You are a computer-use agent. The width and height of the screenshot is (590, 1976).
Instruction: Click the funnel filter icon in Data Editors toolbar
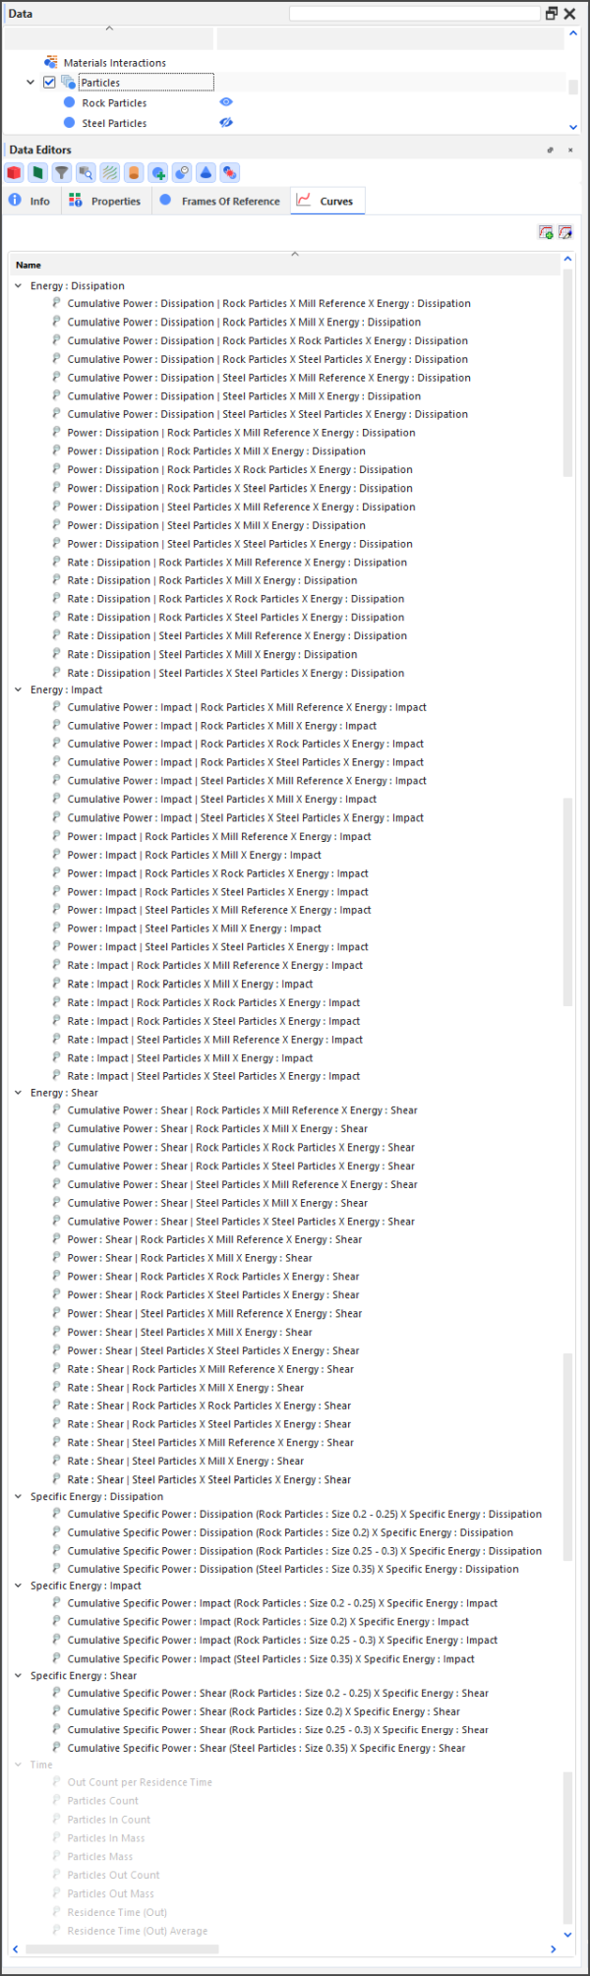[62, 173]
